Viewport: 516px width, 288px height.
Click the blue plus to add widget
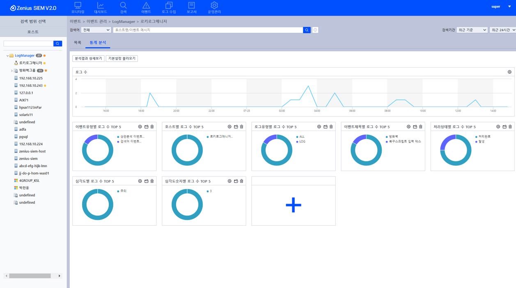[293, 205]
